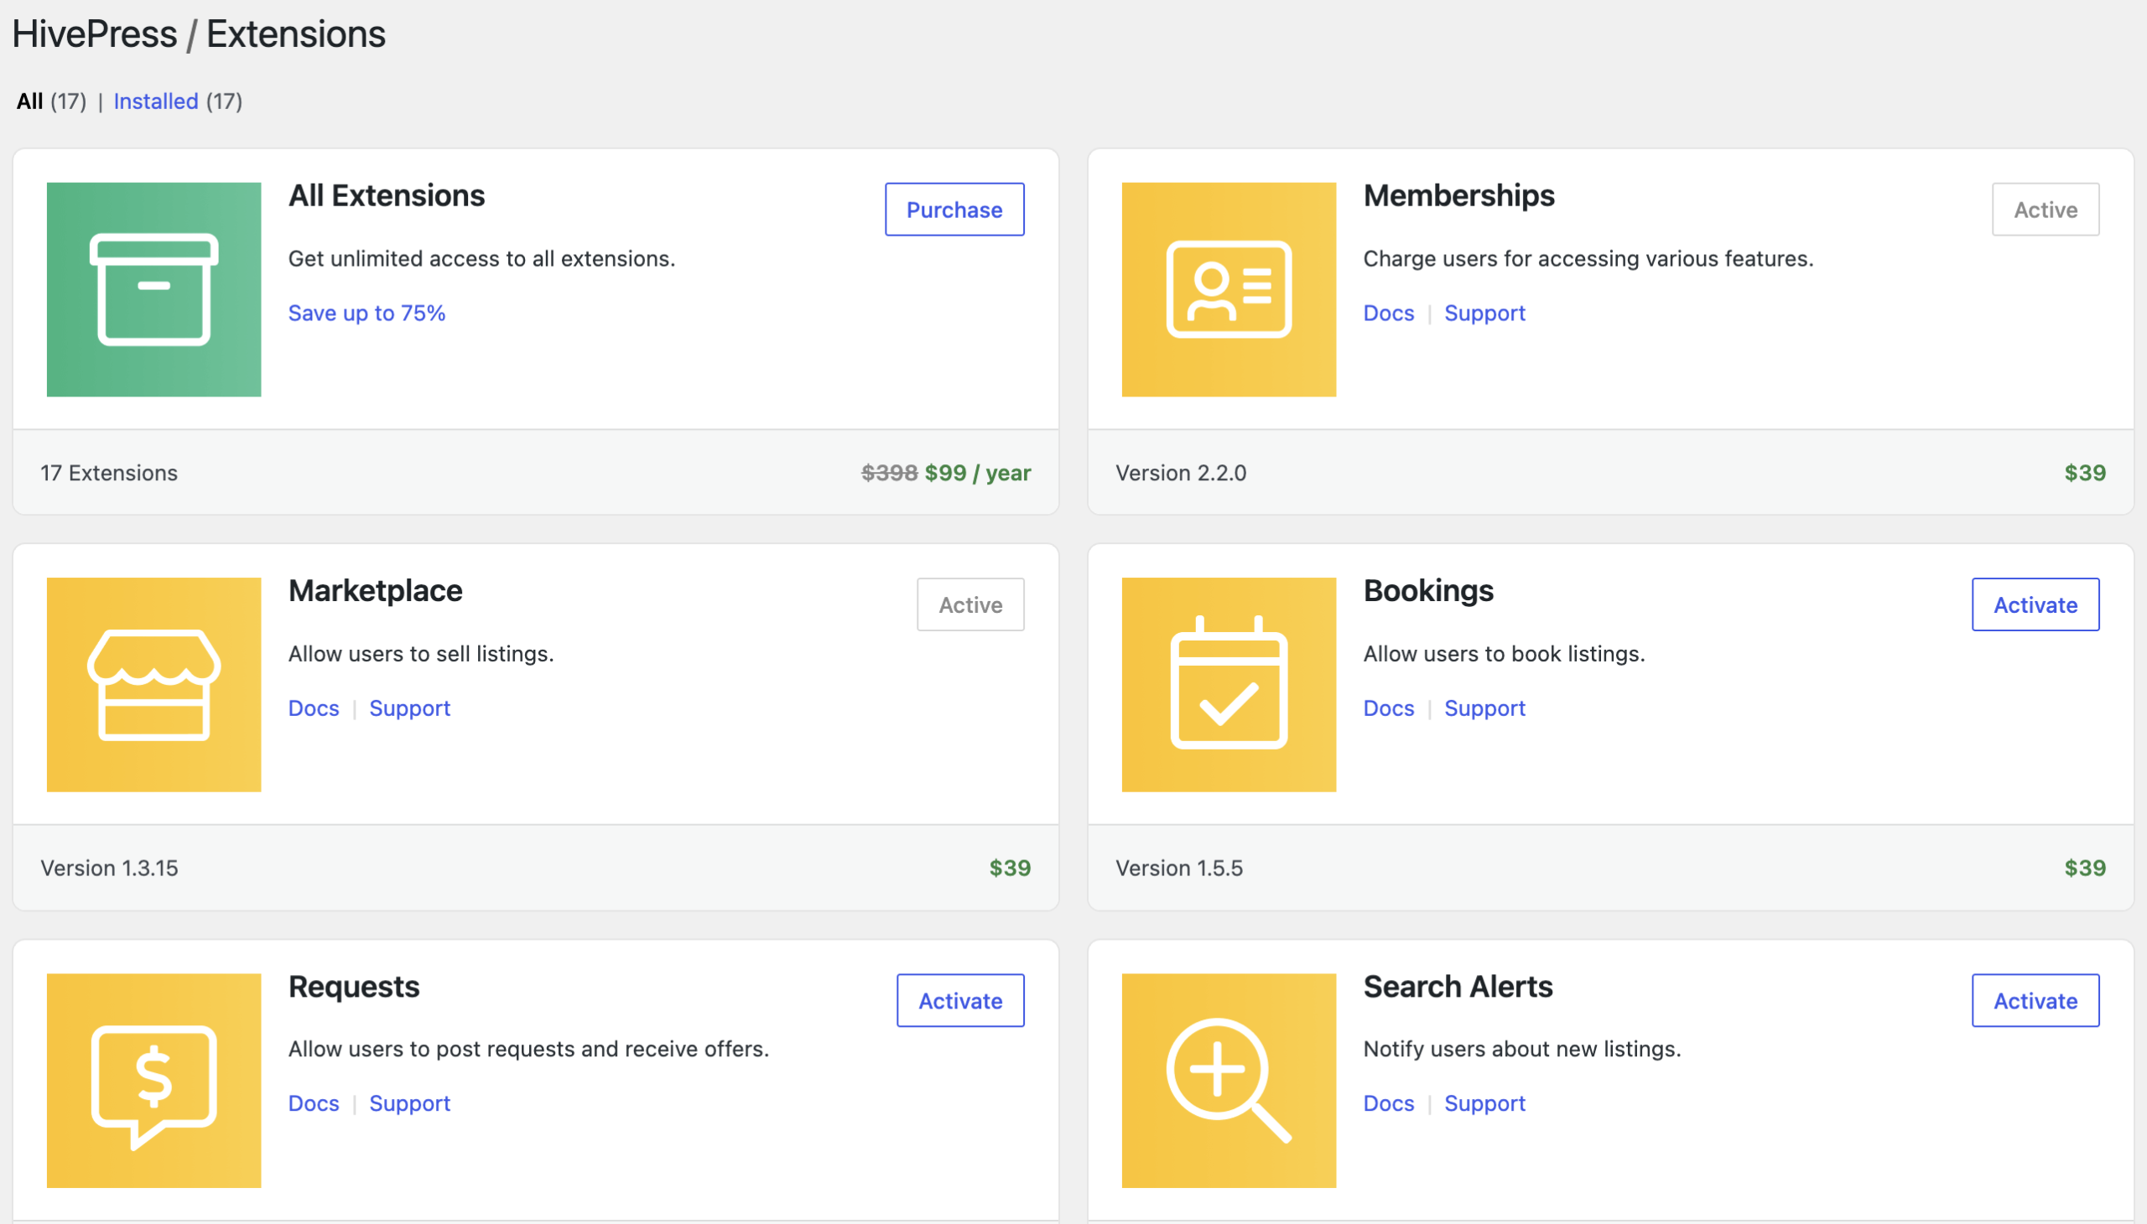Open Memberships Docs link
The image size is (2147, 1224).
coord(1389,313)
